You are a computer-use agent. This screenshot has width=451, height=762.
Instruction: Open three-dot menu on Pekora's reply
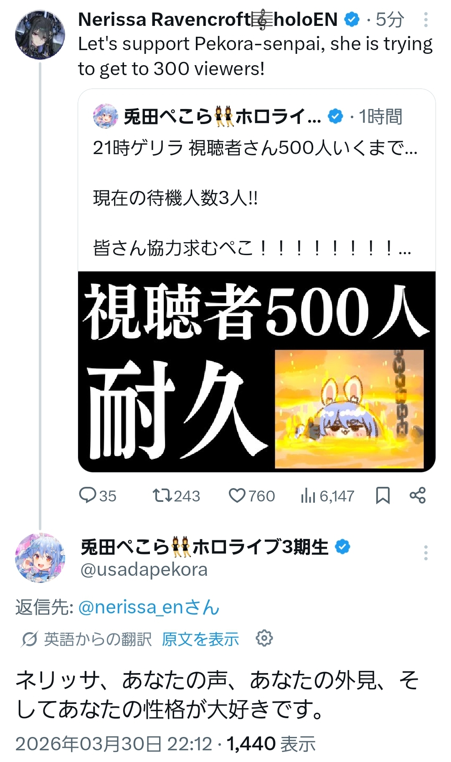click(426, 552)
